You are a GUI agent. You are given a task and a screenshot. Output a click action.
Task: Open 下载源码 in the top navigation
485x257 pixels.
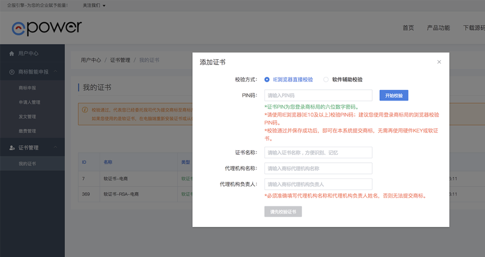pos(474,28)
